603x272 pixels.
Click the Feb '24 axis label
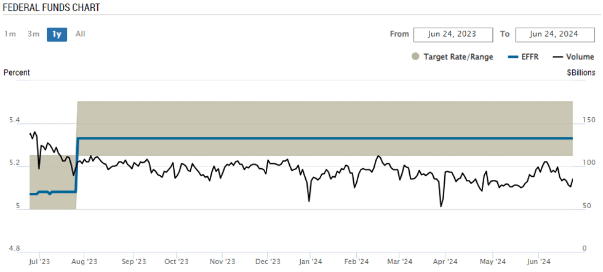click(356, 262)
